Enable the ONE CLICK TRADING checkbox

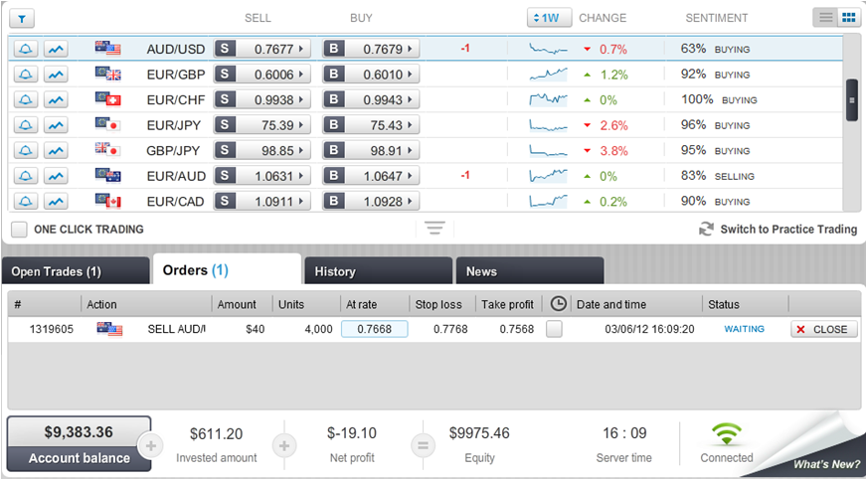point(19,230)
